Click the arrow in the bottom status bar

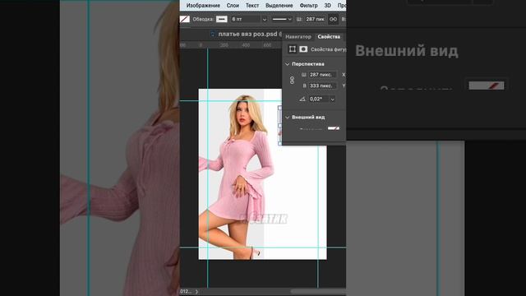point(196,292)
